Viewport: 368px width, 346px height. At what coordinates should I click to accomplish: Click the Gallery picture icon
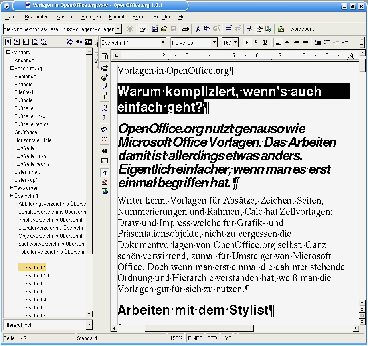[281, 29]
